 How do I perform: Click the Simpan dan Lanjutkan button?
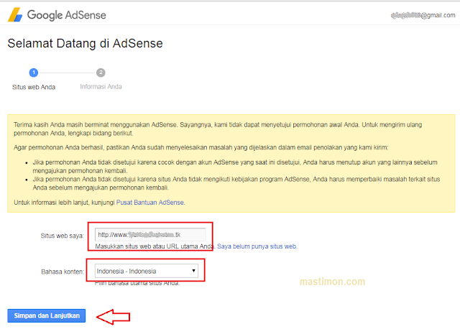pos(46,316)
